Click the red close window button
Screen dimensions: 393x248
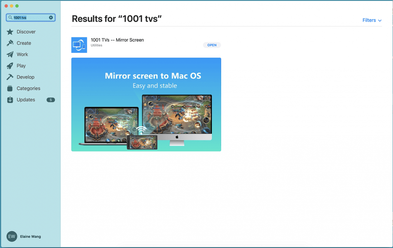coord(6,6)
